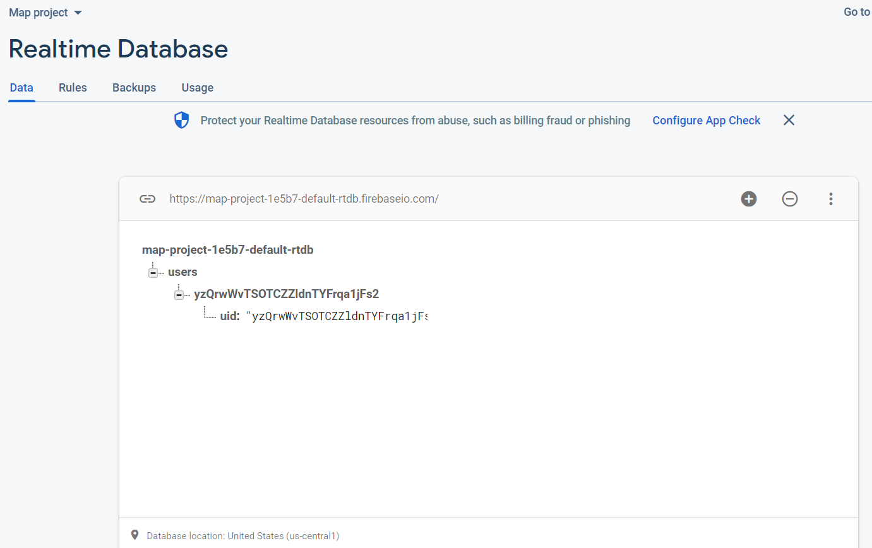The image size is (872, 548).
Task: Open the Map project dropdown
Action: pos(45,13)
